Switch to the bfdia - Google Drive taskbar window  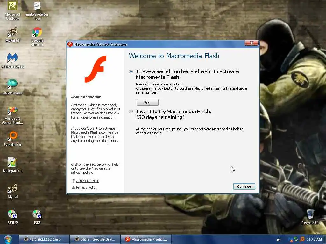coord(95,239)
